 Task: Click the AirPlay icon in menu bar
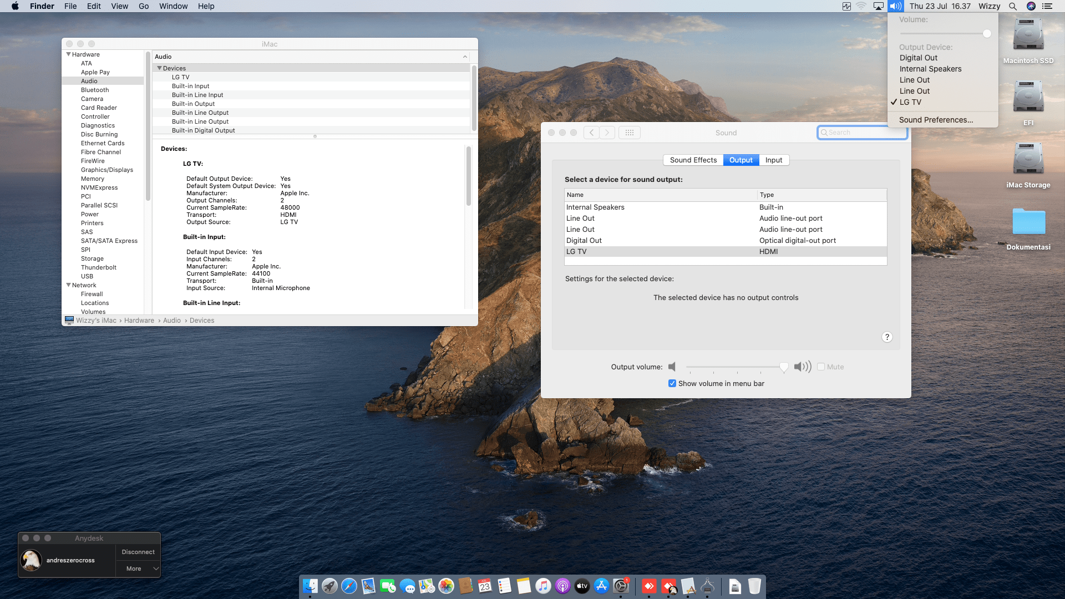point(879,6)
